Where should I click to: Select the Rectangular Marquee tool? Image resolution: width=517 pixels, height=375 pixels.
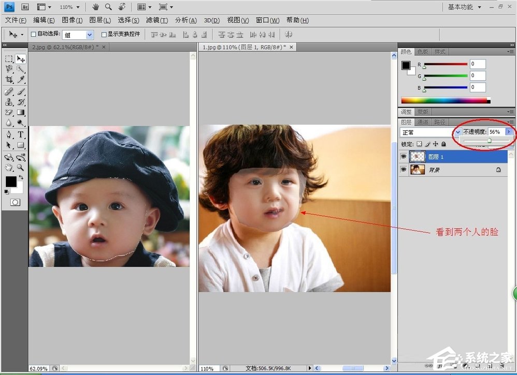[x=9, y=59]
